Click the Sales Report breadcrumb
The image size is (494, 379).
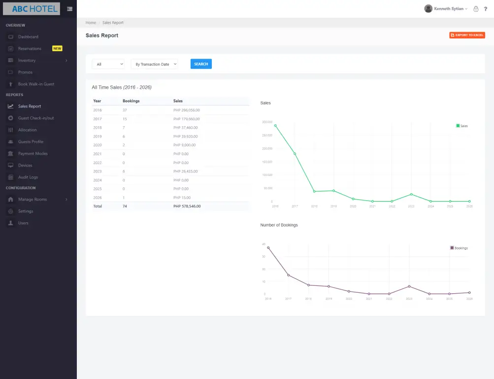tap(113, 23)
